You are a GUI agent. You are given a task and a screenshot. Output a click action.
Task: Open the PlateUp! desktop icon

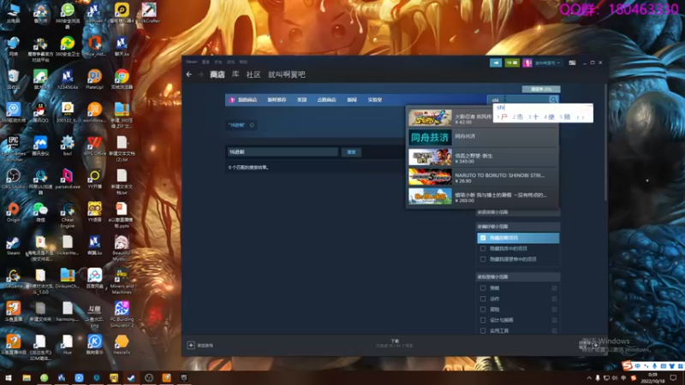point(94,79)
